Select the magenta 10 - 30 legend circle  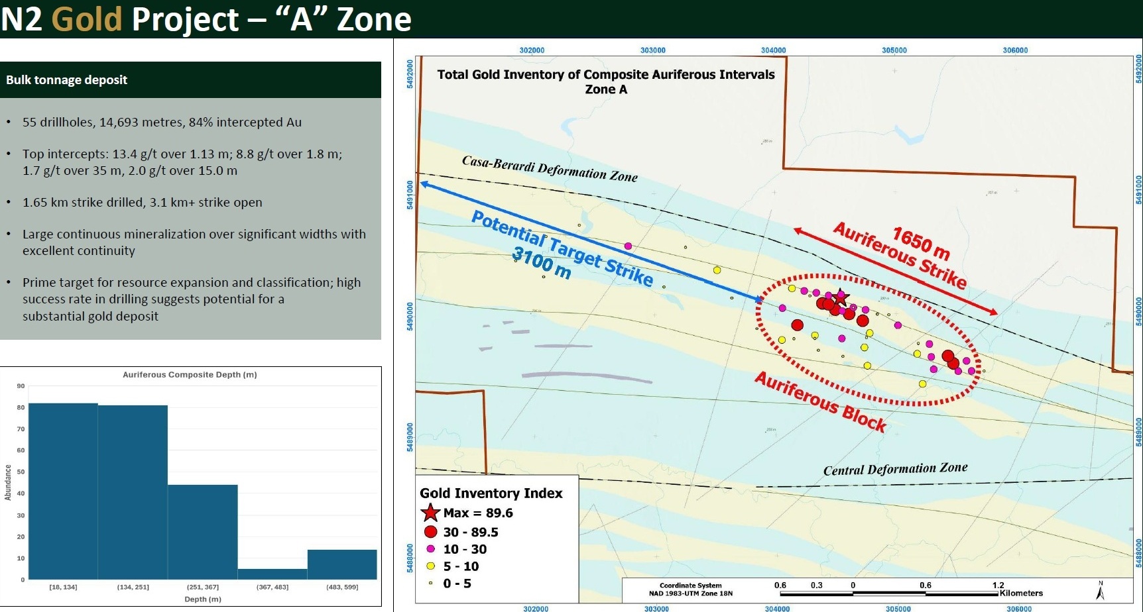[x=430, y=549]
